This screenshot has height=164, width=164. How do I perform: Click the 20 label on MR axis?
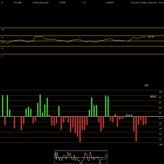160,113
